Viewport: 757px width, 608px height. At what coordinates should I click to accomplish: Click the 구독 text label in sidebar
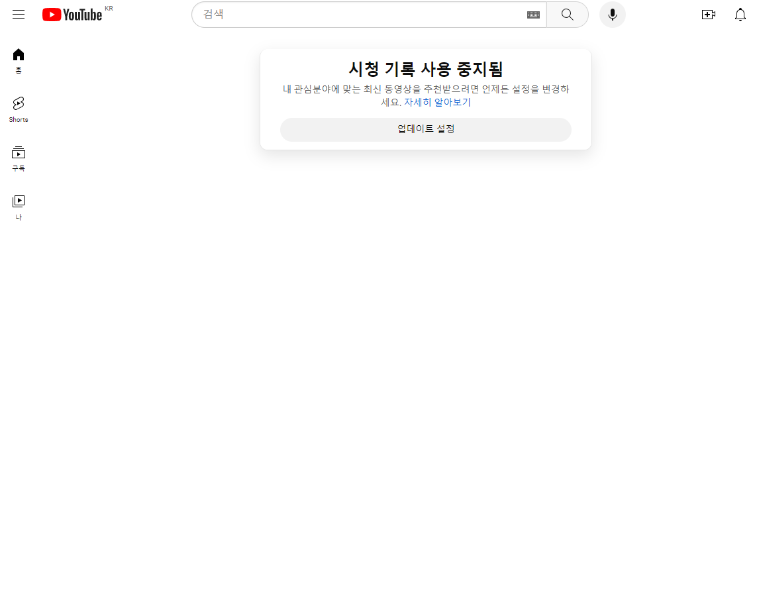pos(19,168)
